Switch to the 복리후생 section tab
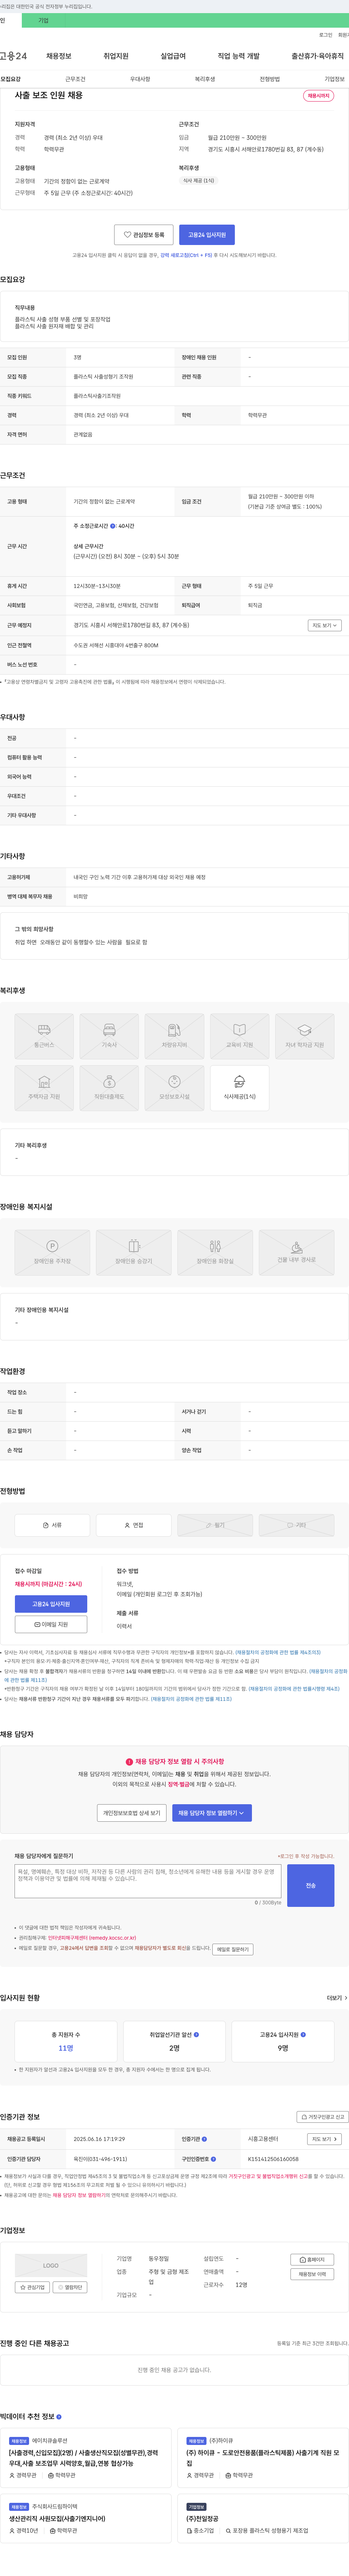The height and width of the screenshot is (2576, 349). point(205,79)
